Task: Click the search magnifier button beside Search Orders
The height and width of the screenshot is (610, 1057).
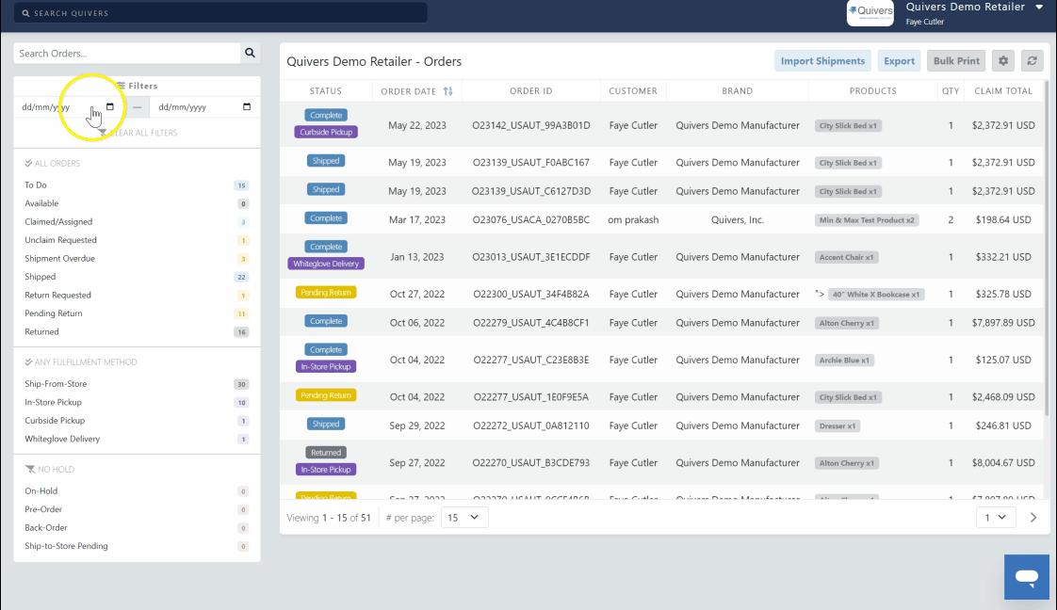Action: point(250,54)
